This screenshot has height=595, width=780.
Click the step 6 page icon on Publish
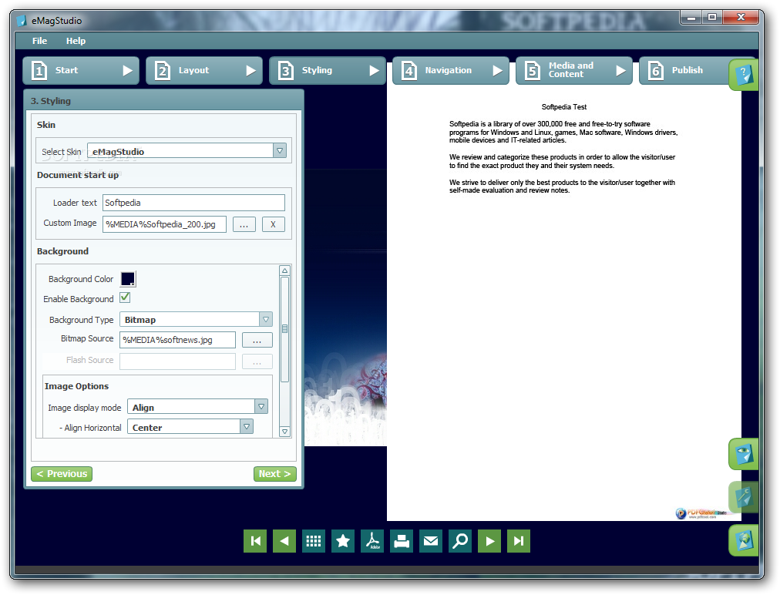(656, 71)
